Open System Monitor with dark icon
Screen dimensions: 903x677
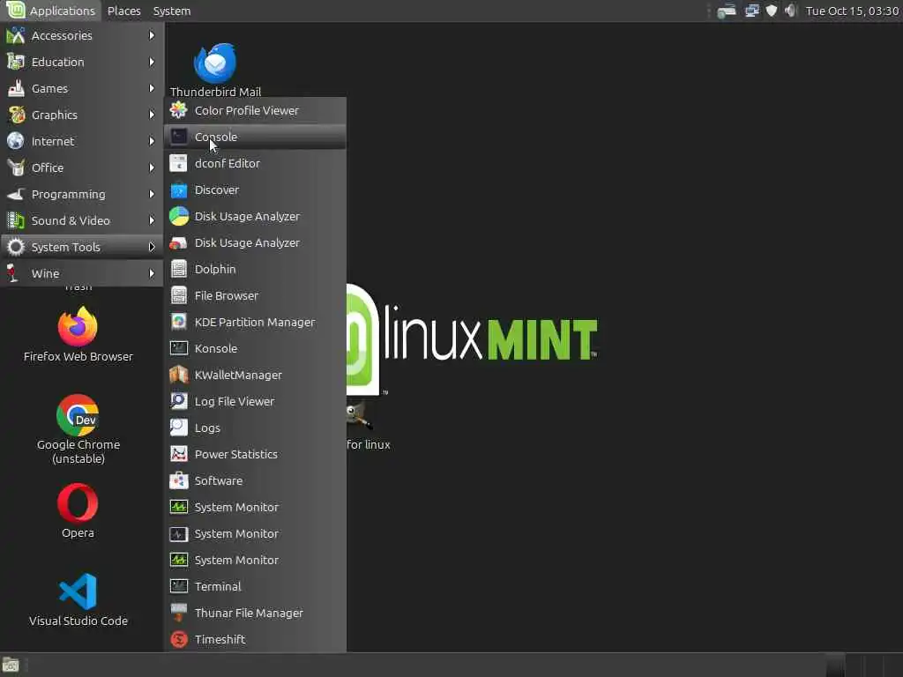[255, 534]
